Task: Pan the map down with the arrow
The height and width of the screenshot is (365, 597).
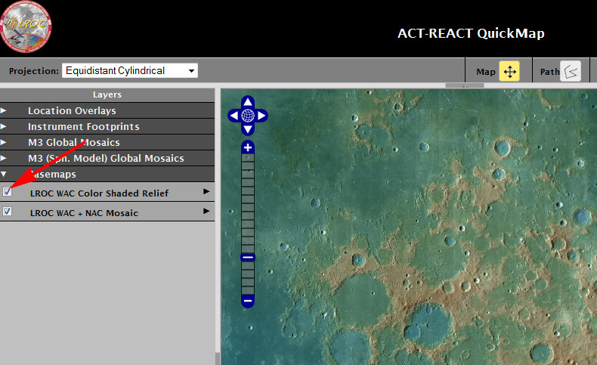Action: pyautogui.click(x=248, y=129)
